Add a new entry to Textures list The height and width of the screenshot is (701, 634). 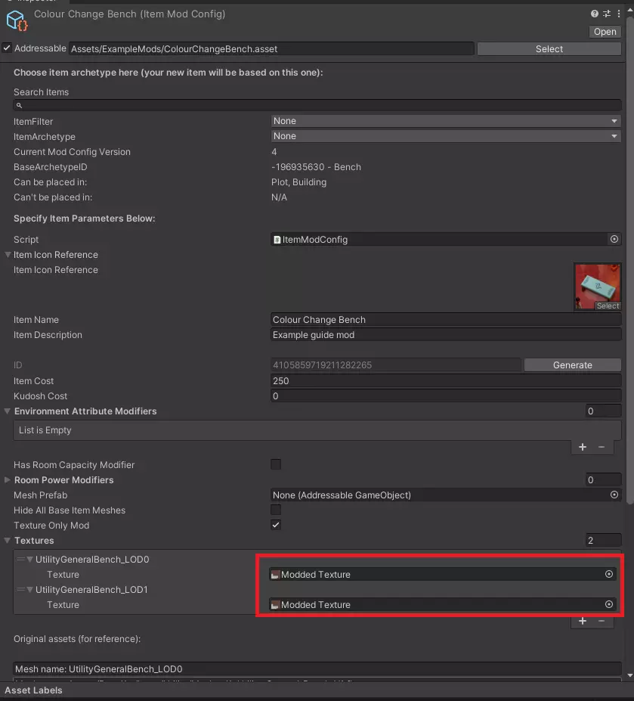click(x=583, y=621)
